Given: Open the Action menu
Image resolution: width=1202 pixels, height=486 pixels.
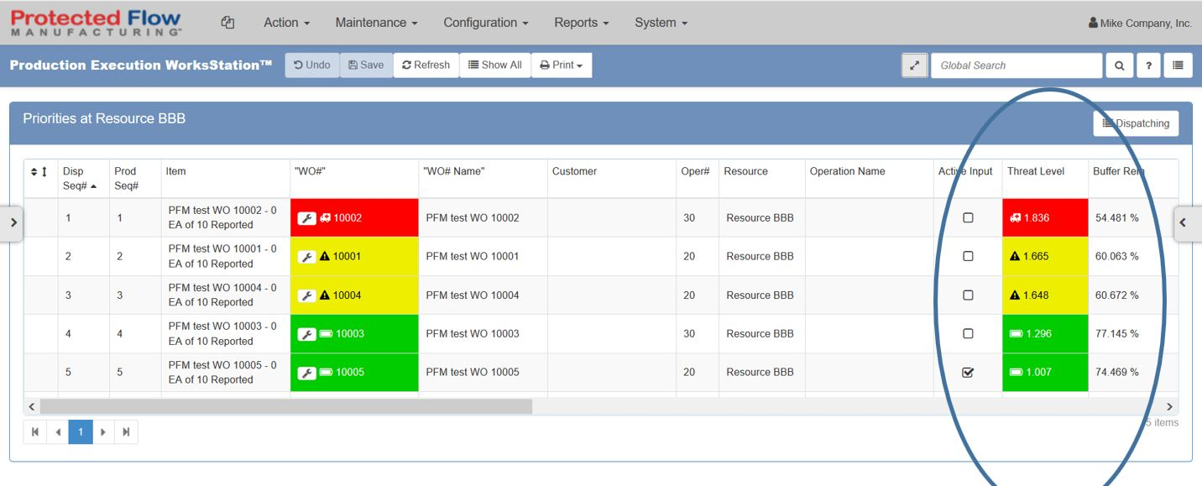Looking at the screenshot, I should pos(286,23).
